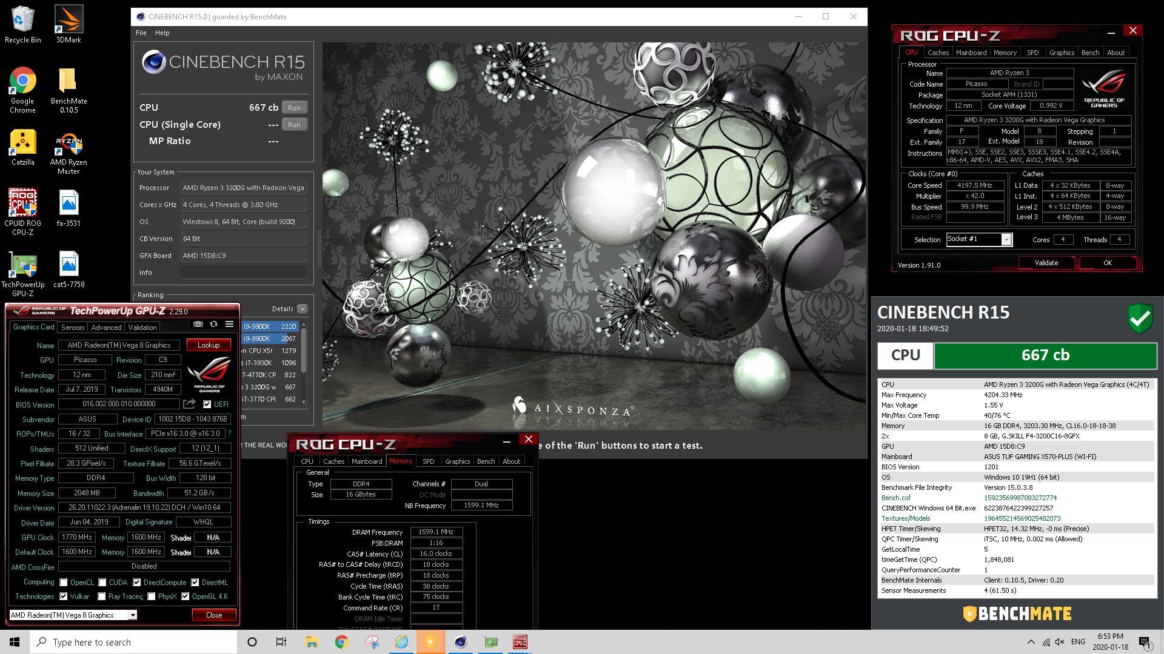Screen dimensions: 1164x654
Task: Open the BenchMate 0.10.5 folder icon
Action: [69, 90]
